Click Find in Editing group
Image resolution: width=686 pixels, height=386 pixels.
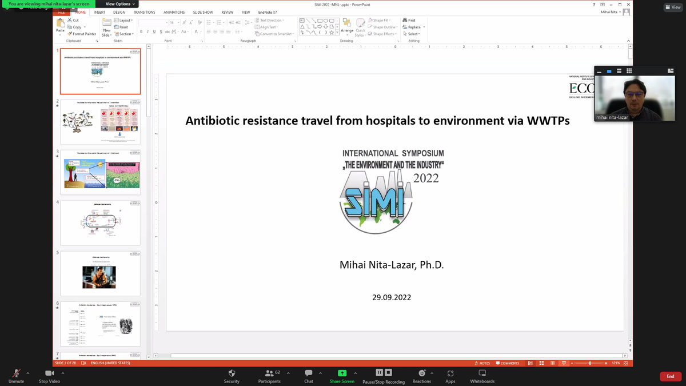(409, 21)
